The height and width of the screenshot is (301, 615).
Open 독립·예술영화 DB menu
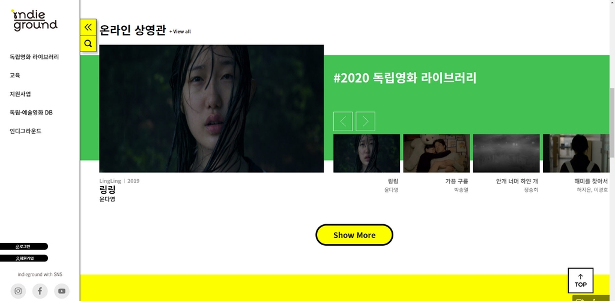tap(31, 113)
